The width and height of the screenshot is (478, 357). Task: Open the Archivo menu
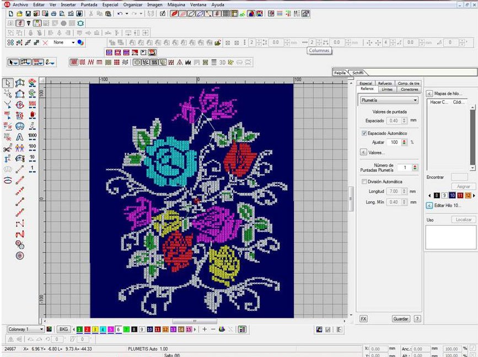click(x=20, y=5)
